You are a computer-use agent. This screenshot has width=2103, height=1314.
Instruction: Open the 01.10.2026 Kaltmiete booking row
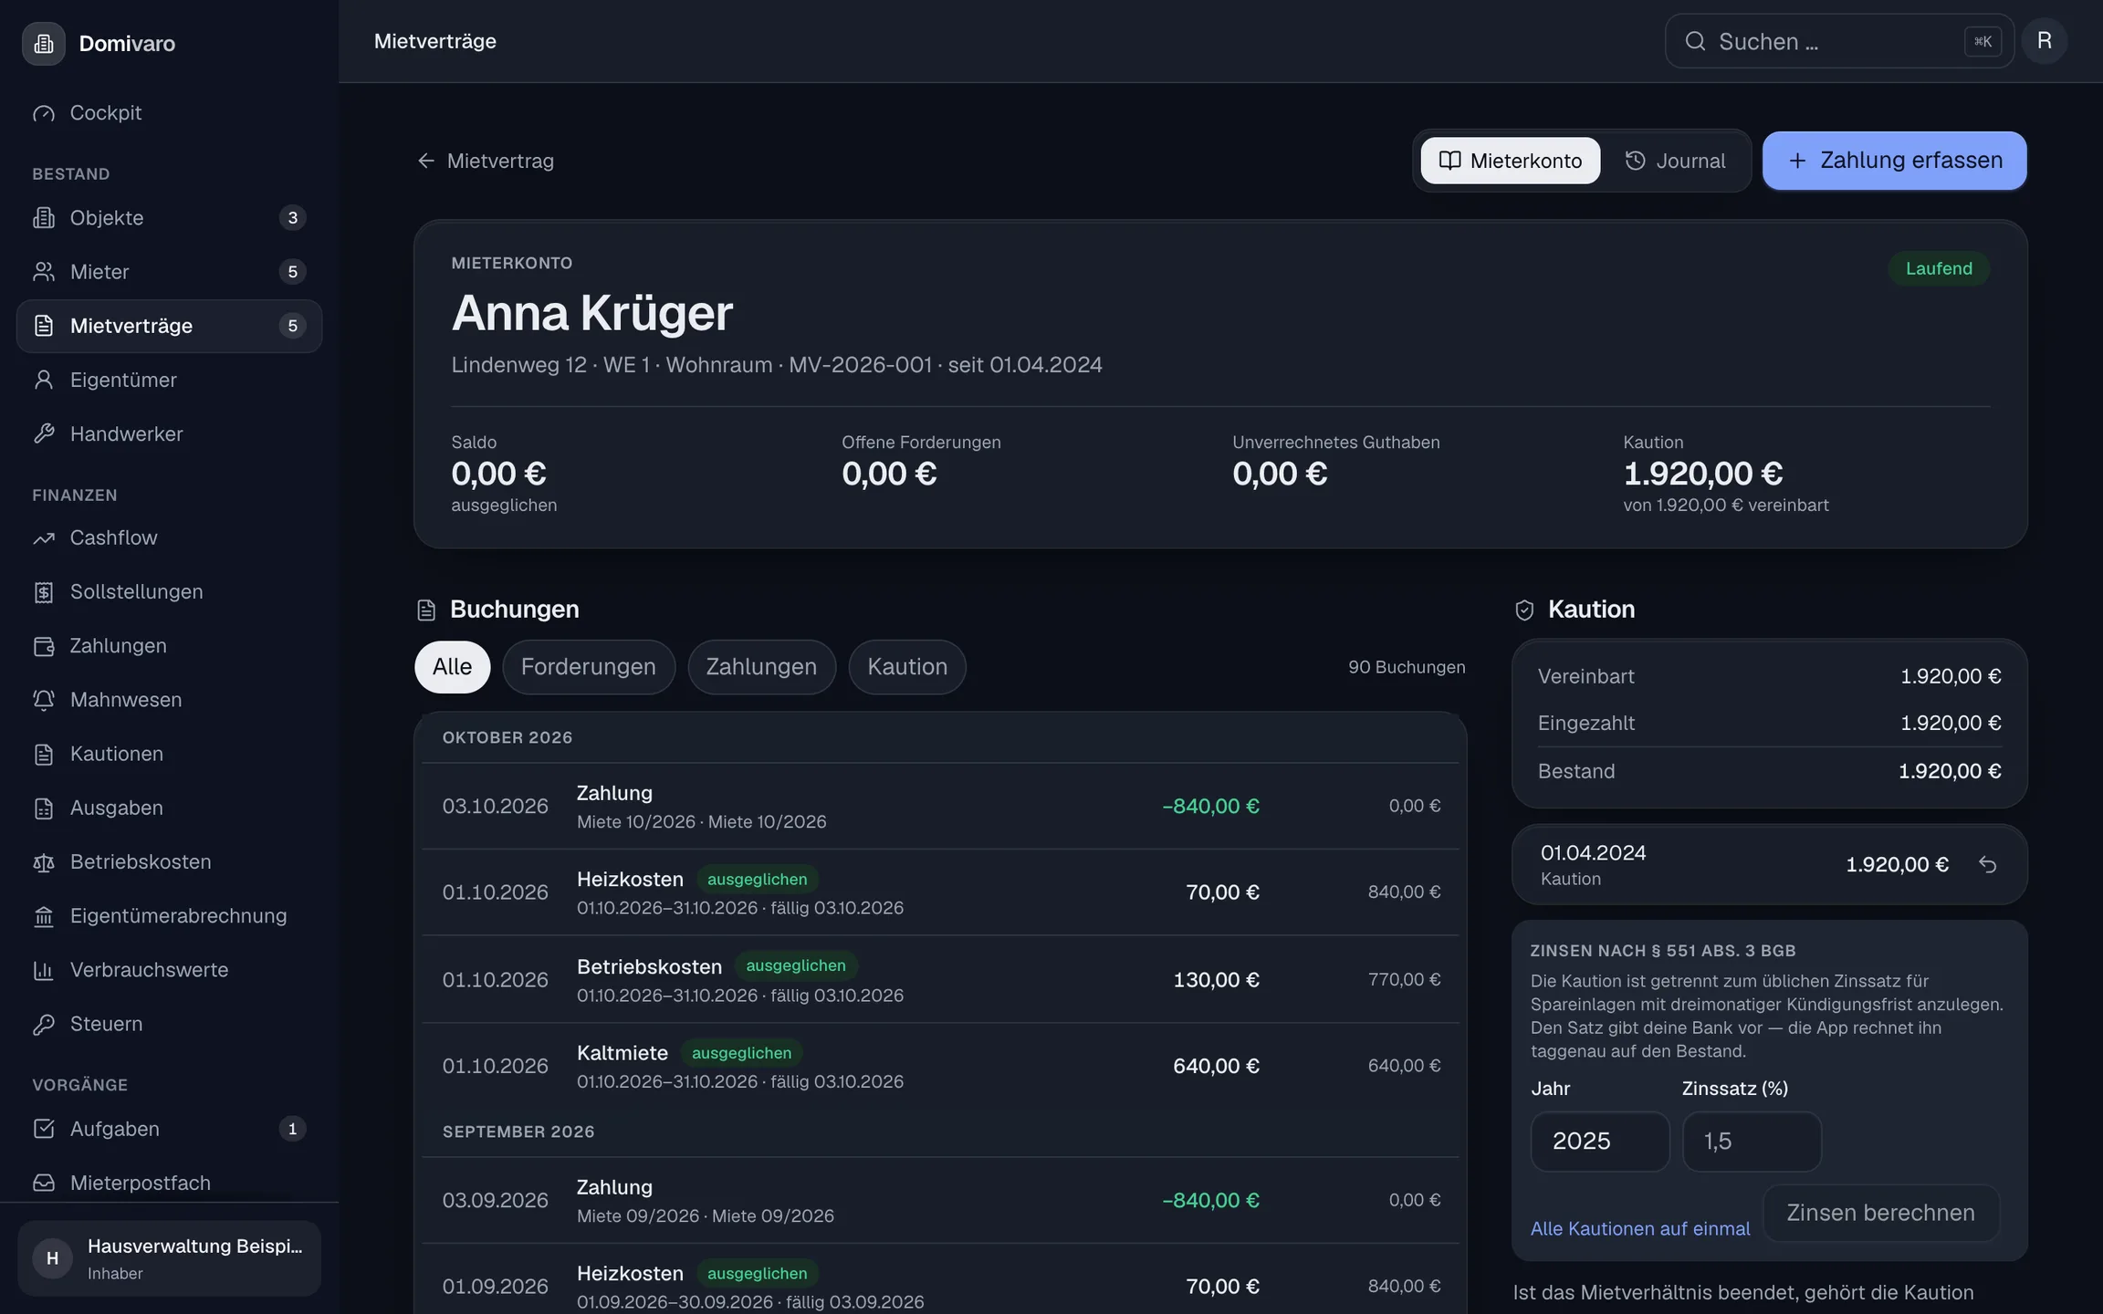[940, 1066]
